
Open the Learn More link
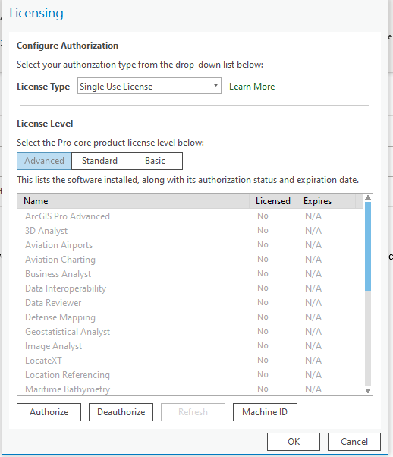pyautogui.click(x=252, y=87)
